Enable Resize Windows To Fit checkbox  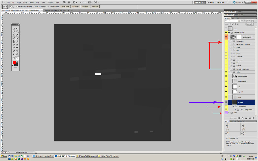pyautogui.click(x=17, y=7)
